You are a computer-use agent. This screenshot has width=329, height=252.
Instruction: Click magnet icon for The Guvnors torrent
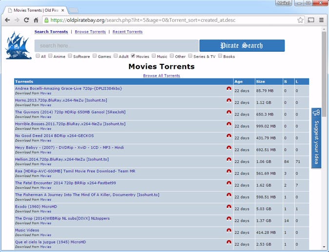229,112
